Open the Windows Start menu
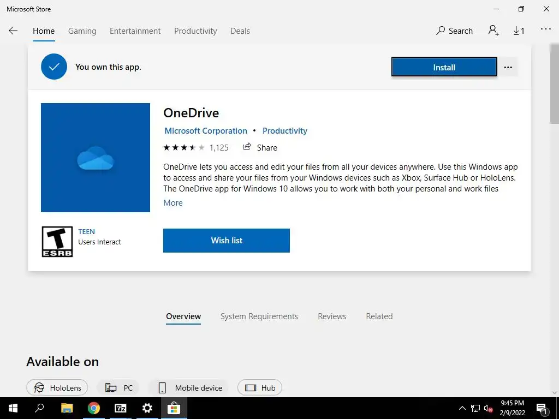 13,408
